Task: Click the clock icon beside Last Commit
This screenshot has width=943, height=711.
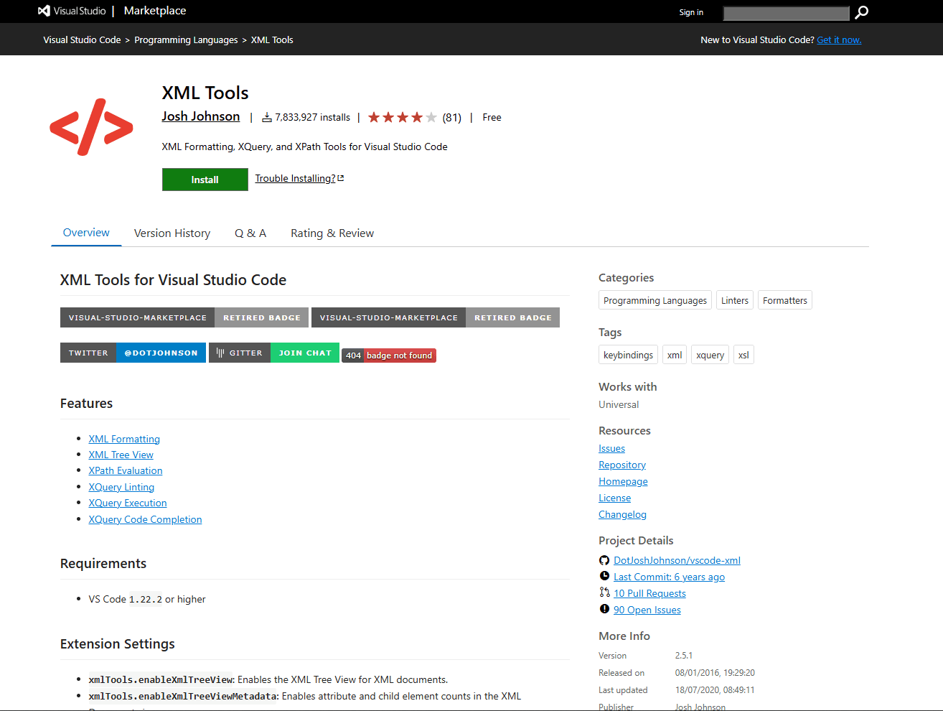Action: tap(604, 576)
